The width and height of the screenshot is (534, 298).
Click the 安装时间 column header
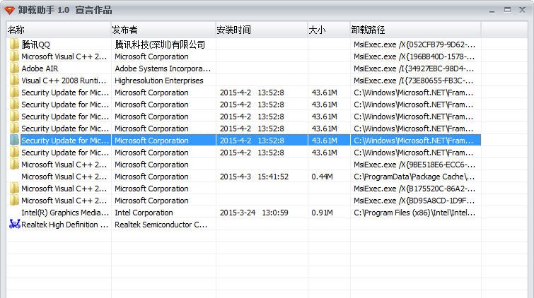(262, 30)
